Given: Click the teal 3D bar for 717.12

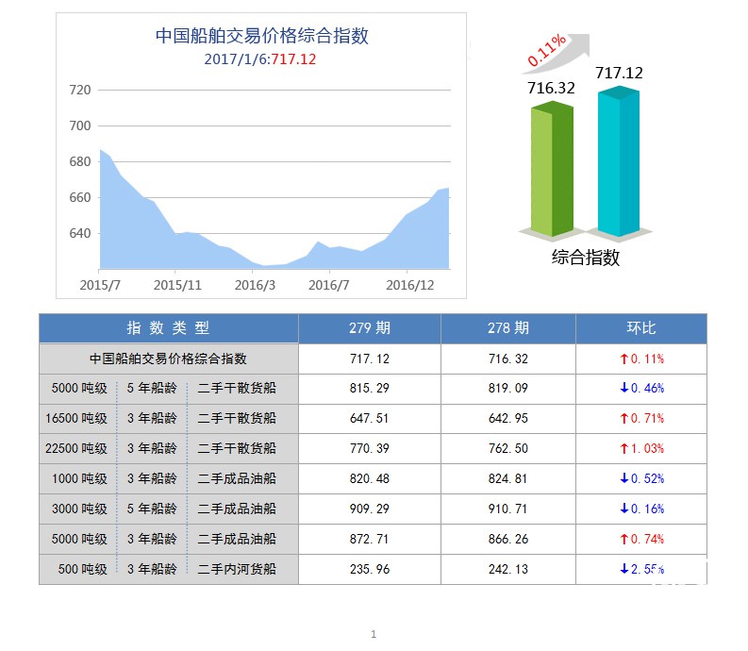Looking at the screenshot, I should [x=619, y=161].
